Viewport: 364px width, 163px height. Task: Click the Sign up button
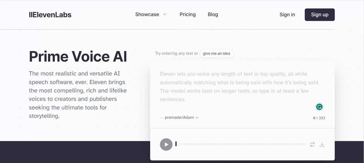point(320,15)
